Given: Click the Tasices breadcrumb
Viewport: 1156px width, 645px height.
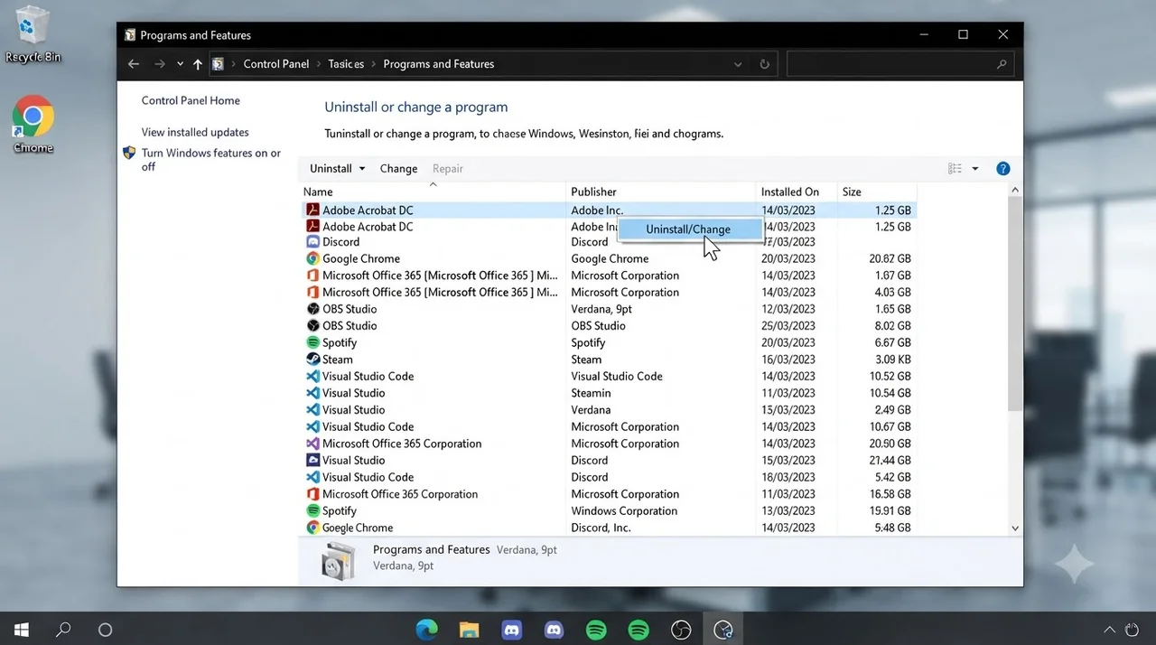Looking at the screenshot, I should pyautogui.click(x=346, y=64).
